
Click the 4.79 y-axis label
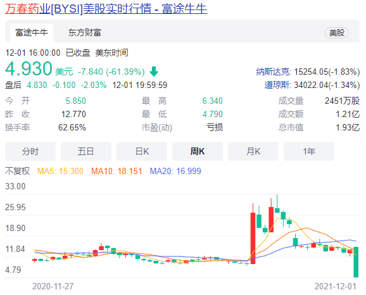(13, 270)
